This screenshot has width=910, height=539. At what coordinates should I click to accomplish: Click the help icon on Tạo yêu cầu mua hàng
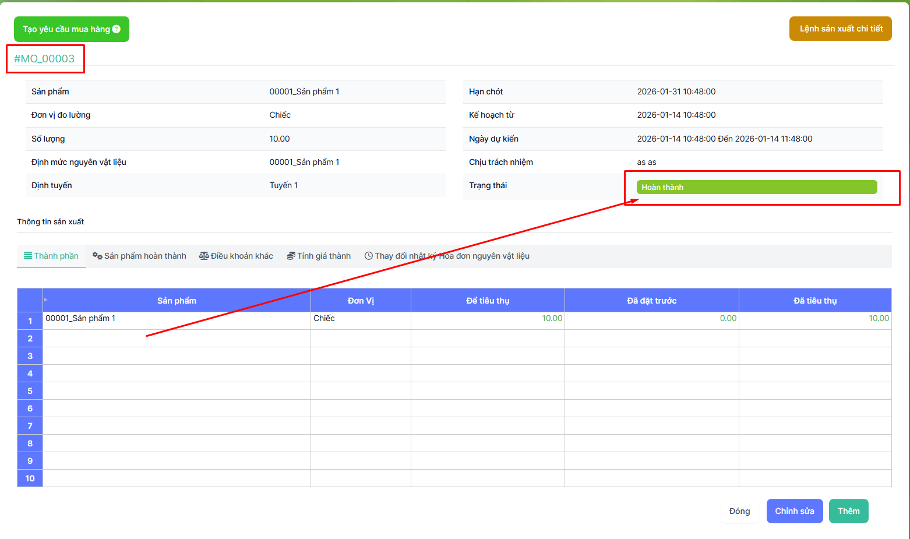(117, 29)
